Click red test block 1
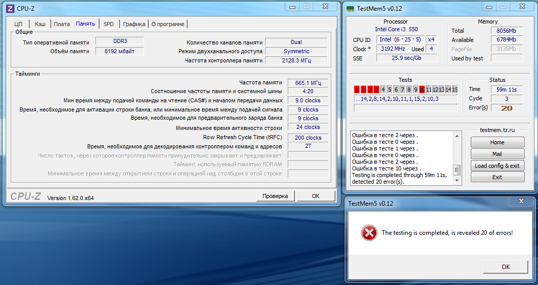Image resolution: width=538 pixels, height=285 pixels. pyautogui.click(x=363, y=90)
